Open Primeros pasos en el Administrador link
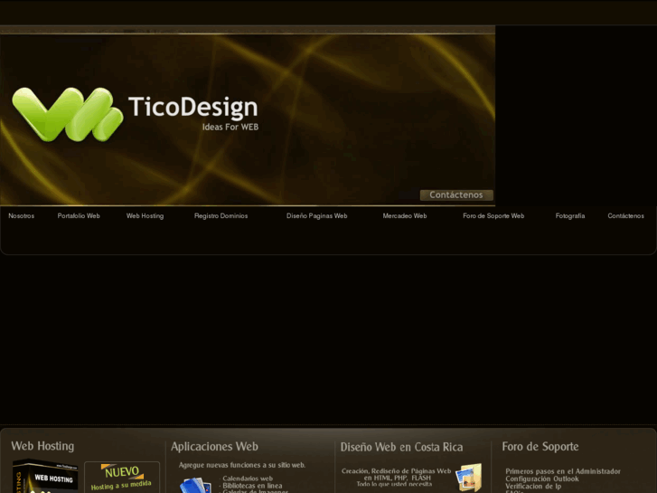The height and width of the screenshot is (493, 657). point(563,471)
